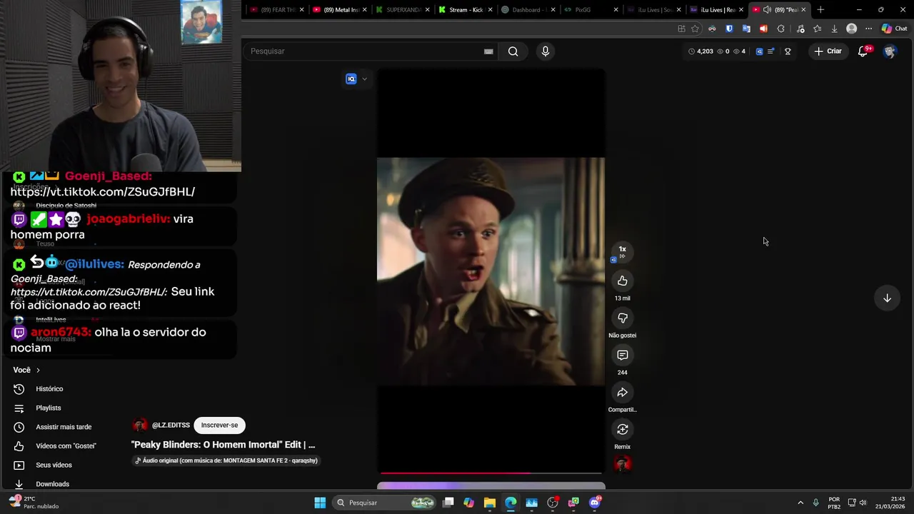Click the microphone voice search icon

click(546, 51)
